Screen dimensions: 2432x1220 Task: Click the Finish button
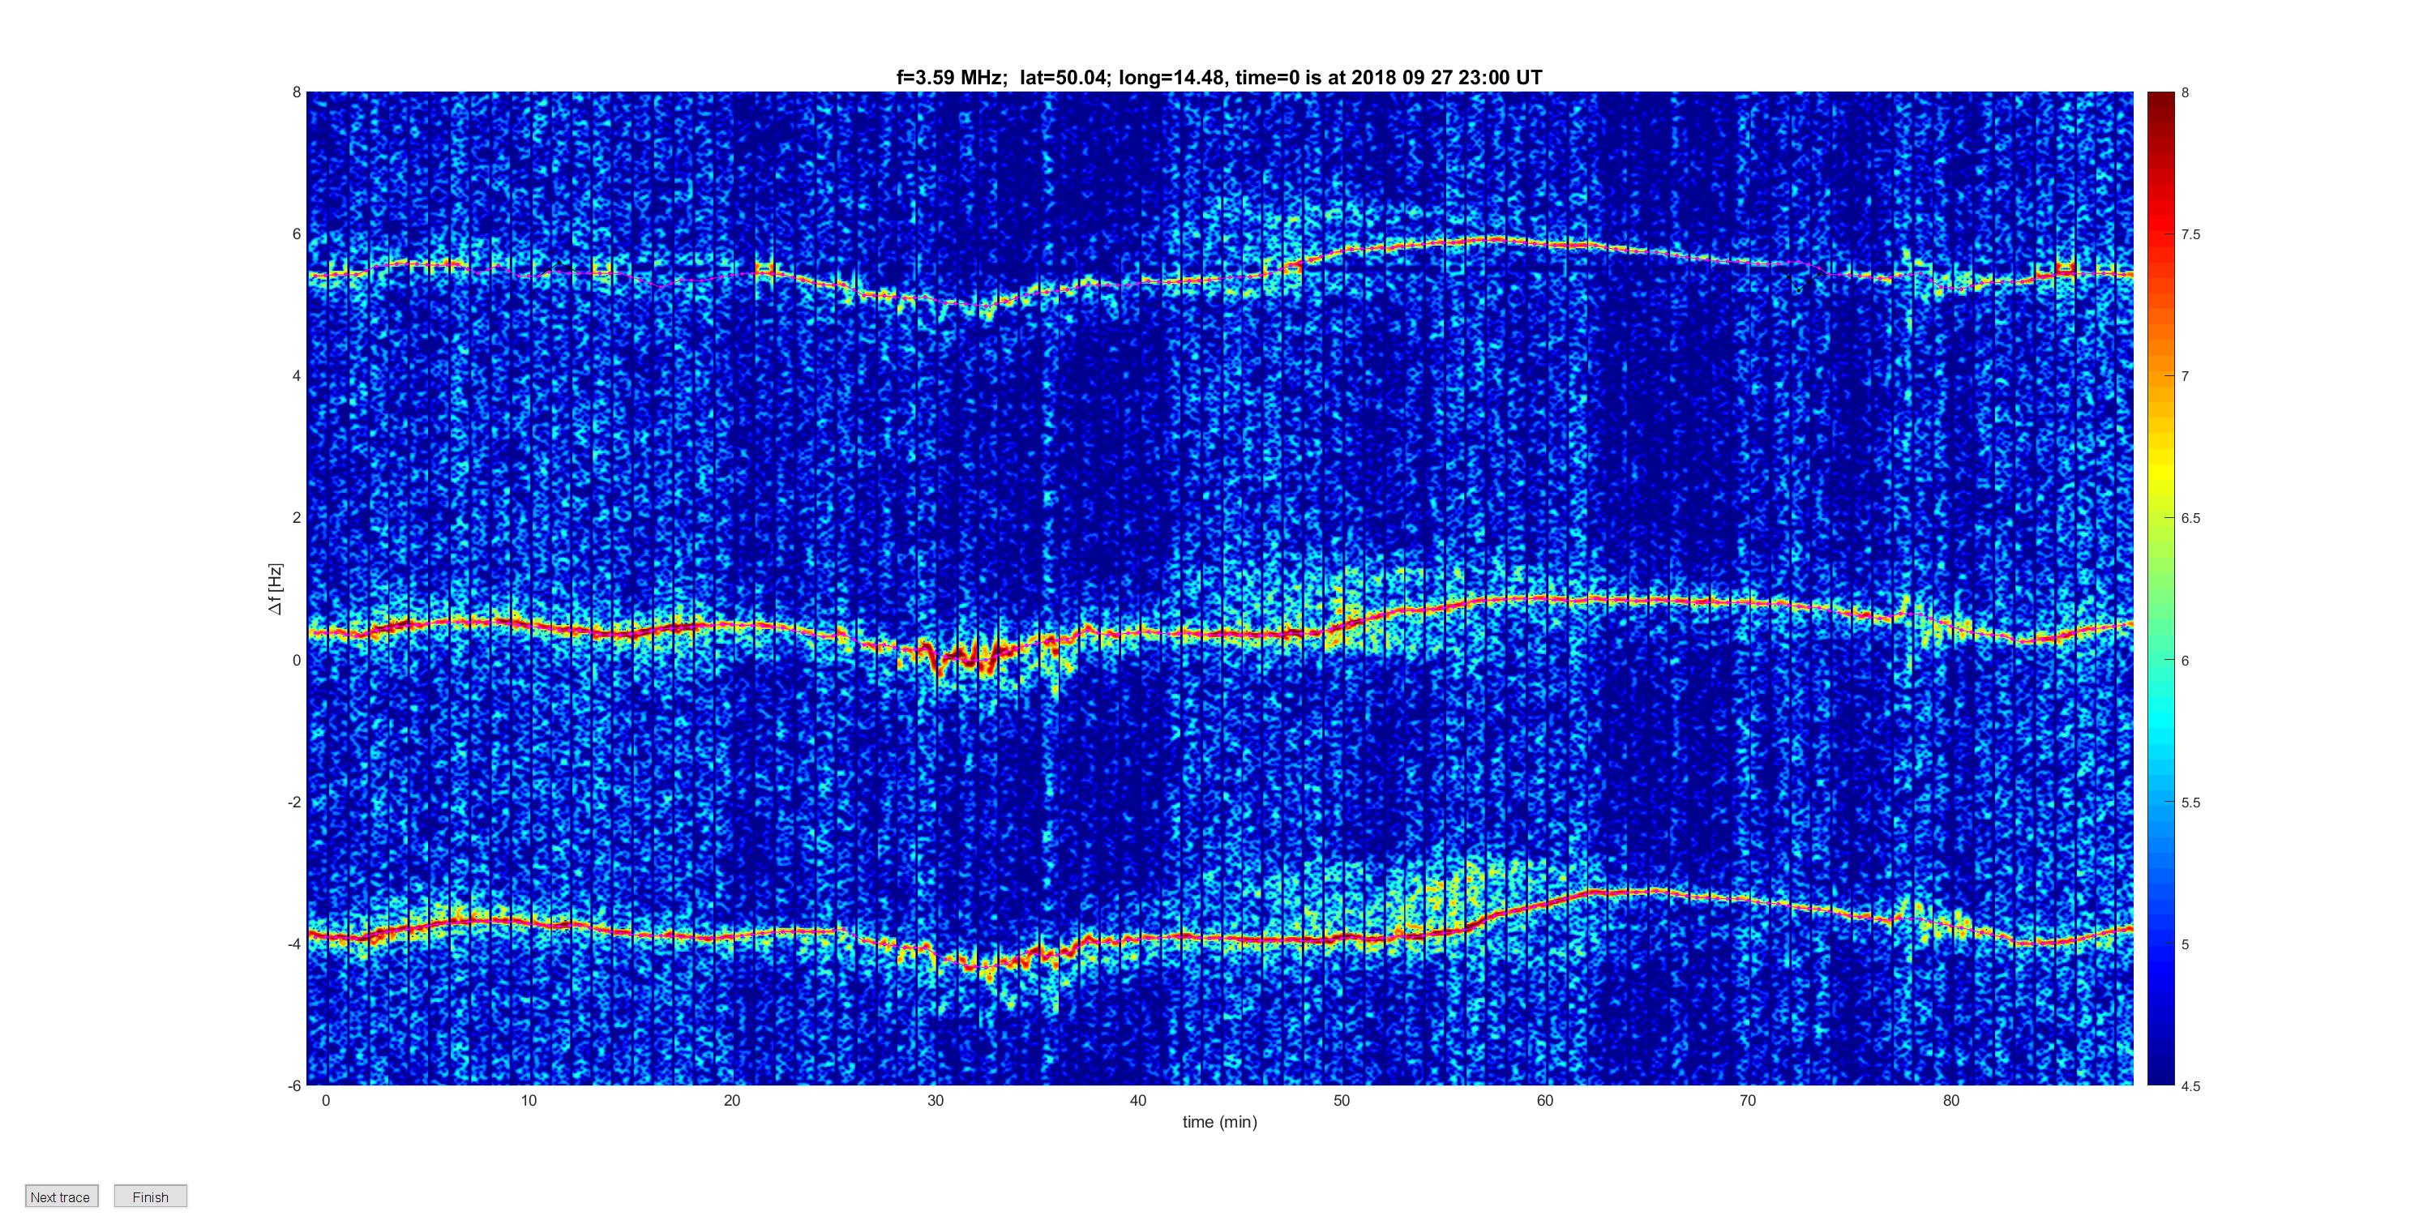point(150,1196)
